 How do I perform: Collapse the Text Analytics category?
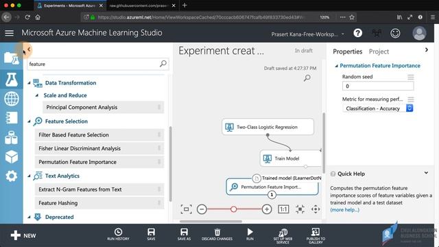[x=29, y=176]
